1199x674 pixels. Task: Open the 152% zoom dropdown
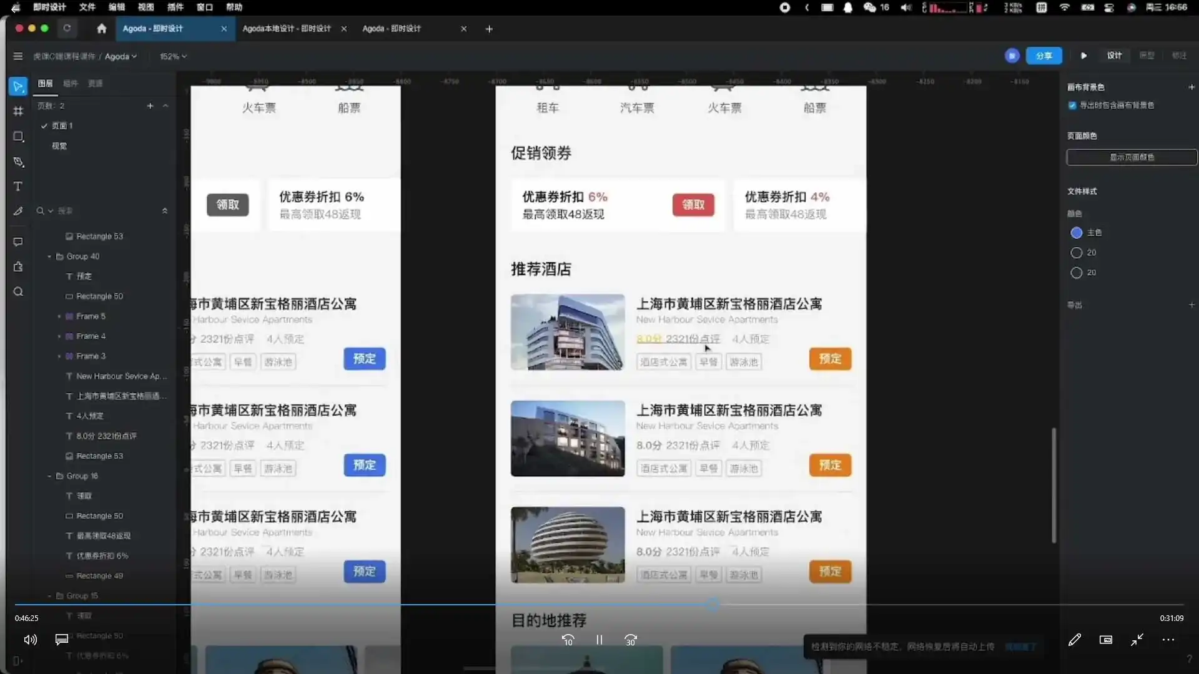[173, 56]
